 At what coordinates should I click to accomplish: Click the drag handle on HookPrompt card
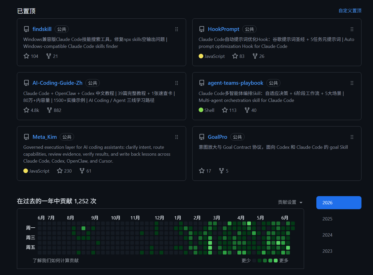tap(352, 29)
